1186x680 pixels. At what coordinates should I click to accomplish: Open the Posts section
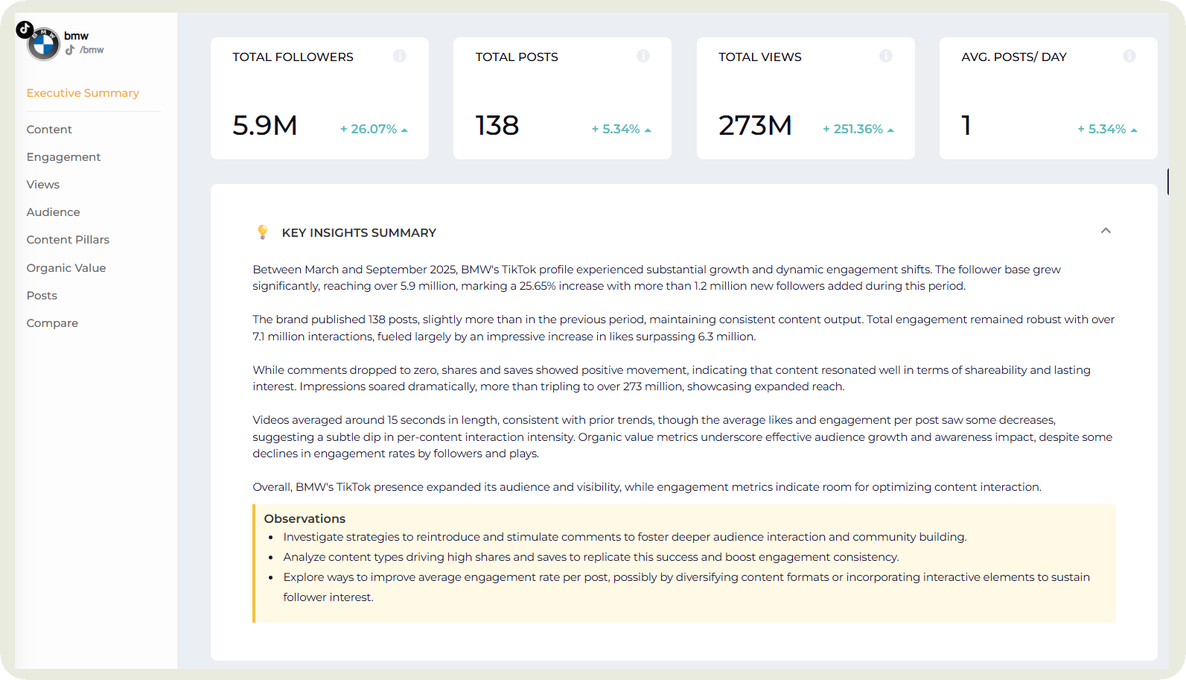click(x=42, y=296)
